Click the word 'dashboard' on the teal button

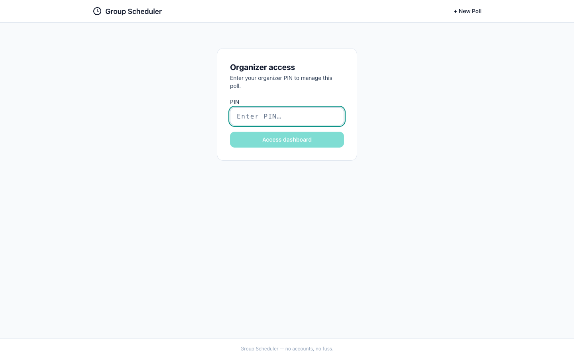[298, 140]
